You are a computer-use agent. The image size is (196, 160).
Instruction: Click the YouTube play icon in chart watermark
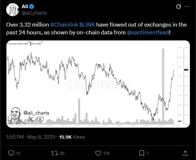point(40,119)
